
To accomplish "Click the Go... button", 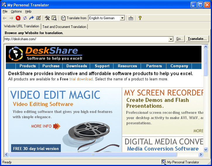I will click(x=180, y=39).
